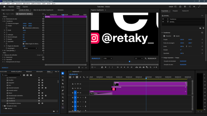Toggle linked selection in timeline
The width and height of the screenshot is (207, 116).
click(x=77, y=77)
